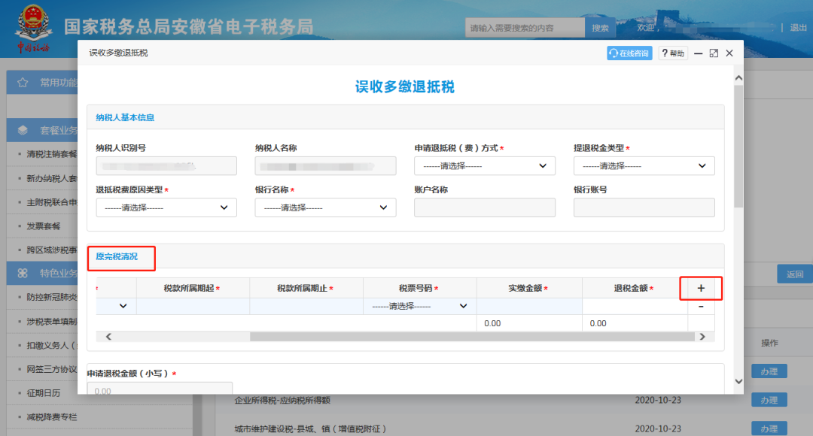The width and height of the screenshot is (813, 436).
Task: Click the 退税金额 cell in row
Action: click(x=635, y=306)
